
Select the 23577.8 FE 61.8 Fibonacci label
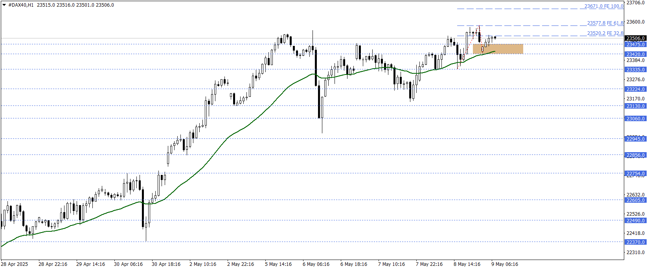605,23
